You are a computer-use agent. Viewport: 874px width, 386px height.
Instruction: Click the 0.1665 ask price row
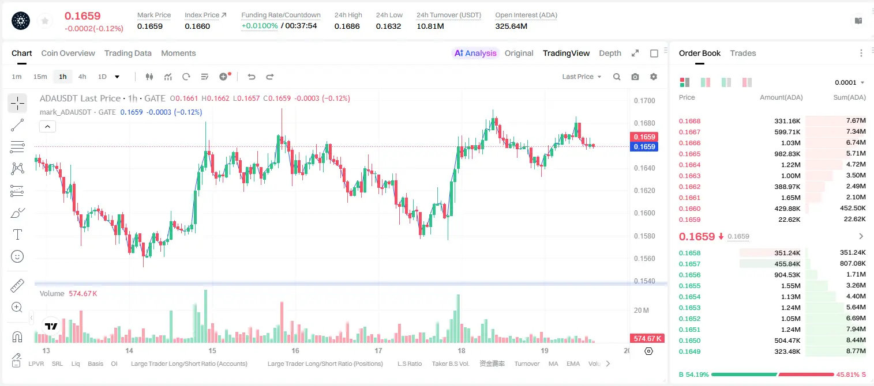tap(772, 154)
